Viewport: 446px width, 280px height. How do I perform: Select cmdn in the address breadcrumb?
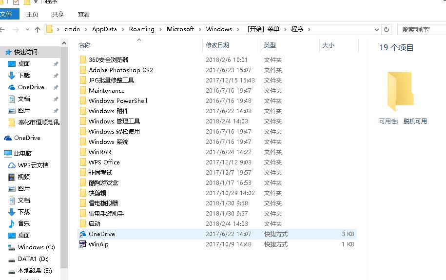click(72, 29)
